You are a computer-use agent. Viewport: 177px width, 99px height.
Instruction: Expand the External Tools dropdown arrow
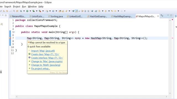[43, 11]
